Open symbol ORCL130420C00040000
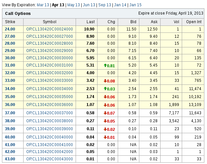This screenshot has width=207, height=164. (49, 137)
